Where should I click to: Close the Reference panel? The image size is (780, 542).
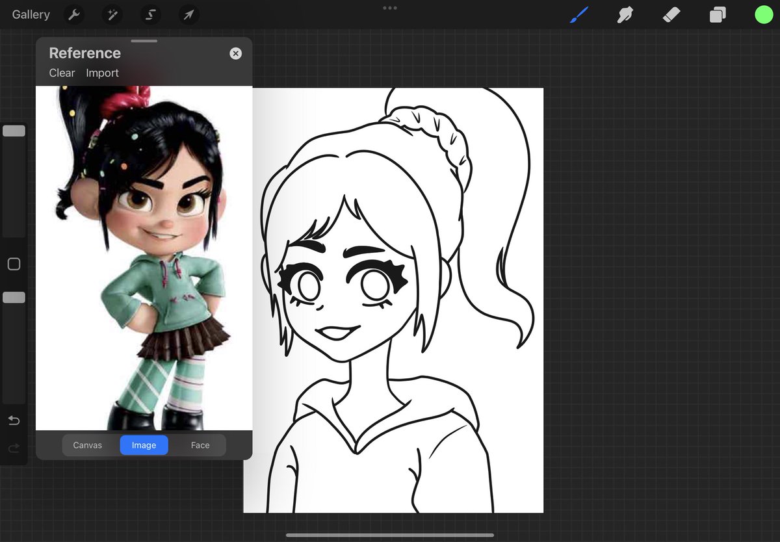click(236, 53)
